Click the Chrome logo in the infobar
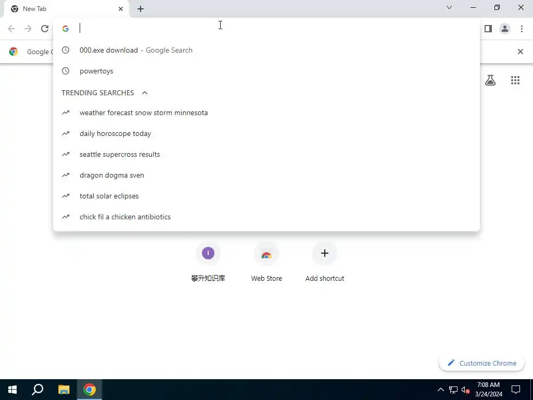Viewport: 533px width, 400px height. 14,52
